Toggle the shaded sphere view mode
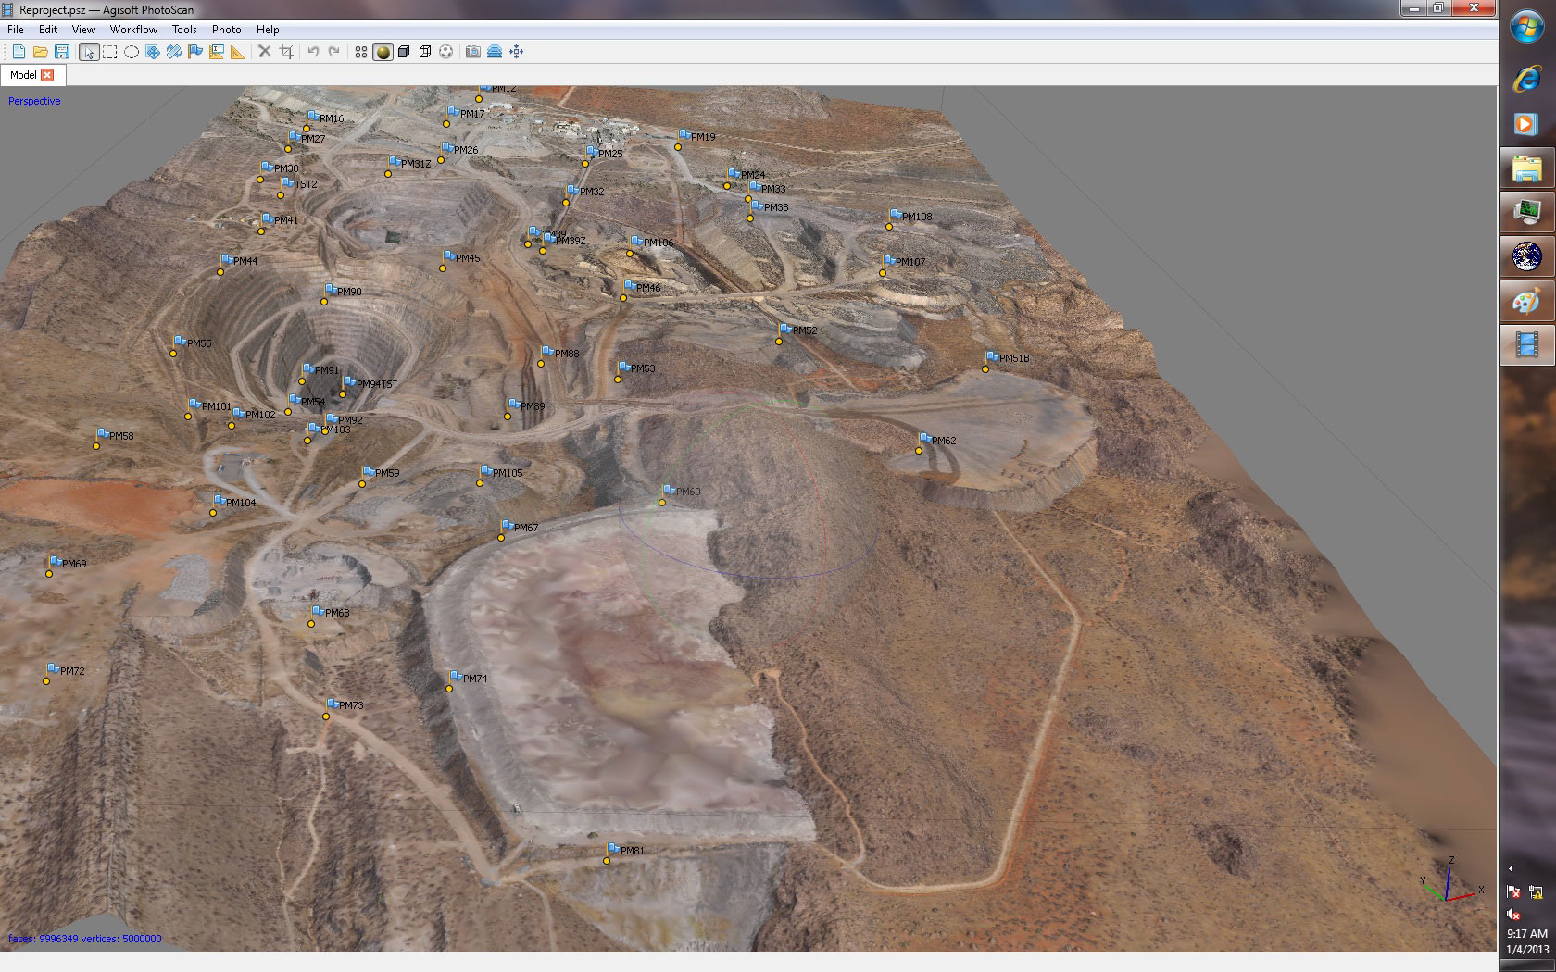 click(x=383, y=52)
